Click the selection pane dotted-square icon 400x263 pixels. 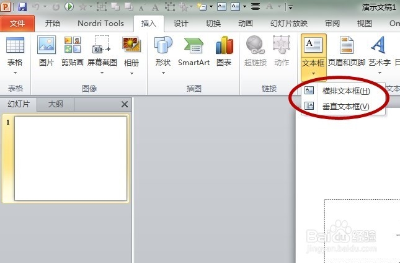point(169,7)
